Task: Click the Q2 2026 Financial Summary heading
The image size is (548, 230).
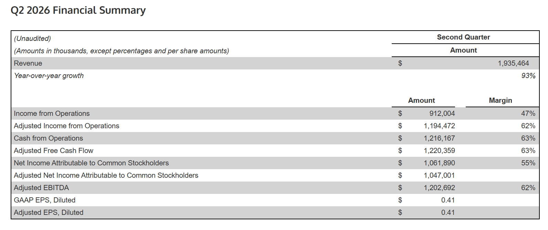Action: pyautogui.click(x=78, y=10)
